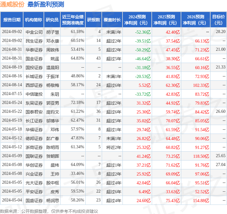The width and height of the screenshot is (227, 214).
Task: Click analyst name 王帅
Action: tap(55, 174)
